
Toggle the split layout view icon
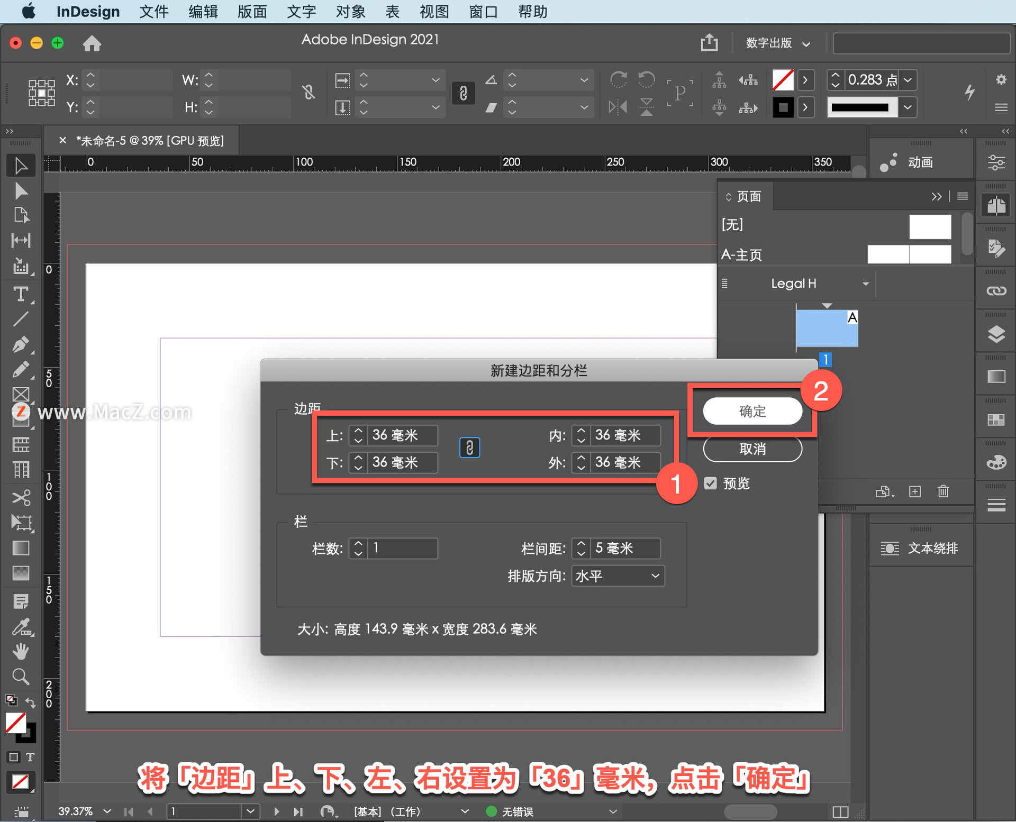(840, 811)
